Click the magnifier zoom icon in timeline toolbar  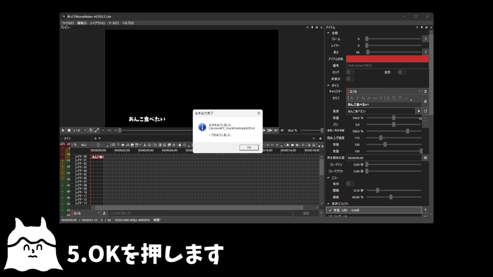pos(75,145)
